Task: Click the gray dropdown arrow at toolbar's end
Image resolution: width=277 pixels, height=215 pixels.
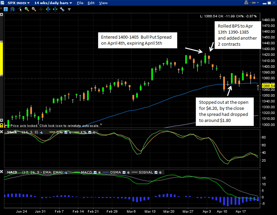Action: [69, 9]
